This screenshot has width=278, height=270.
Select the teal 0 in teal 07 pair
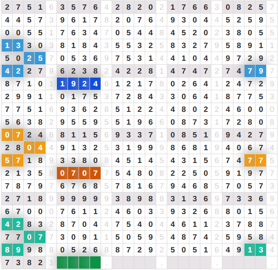pyautogui.click(x=29, y=237)
